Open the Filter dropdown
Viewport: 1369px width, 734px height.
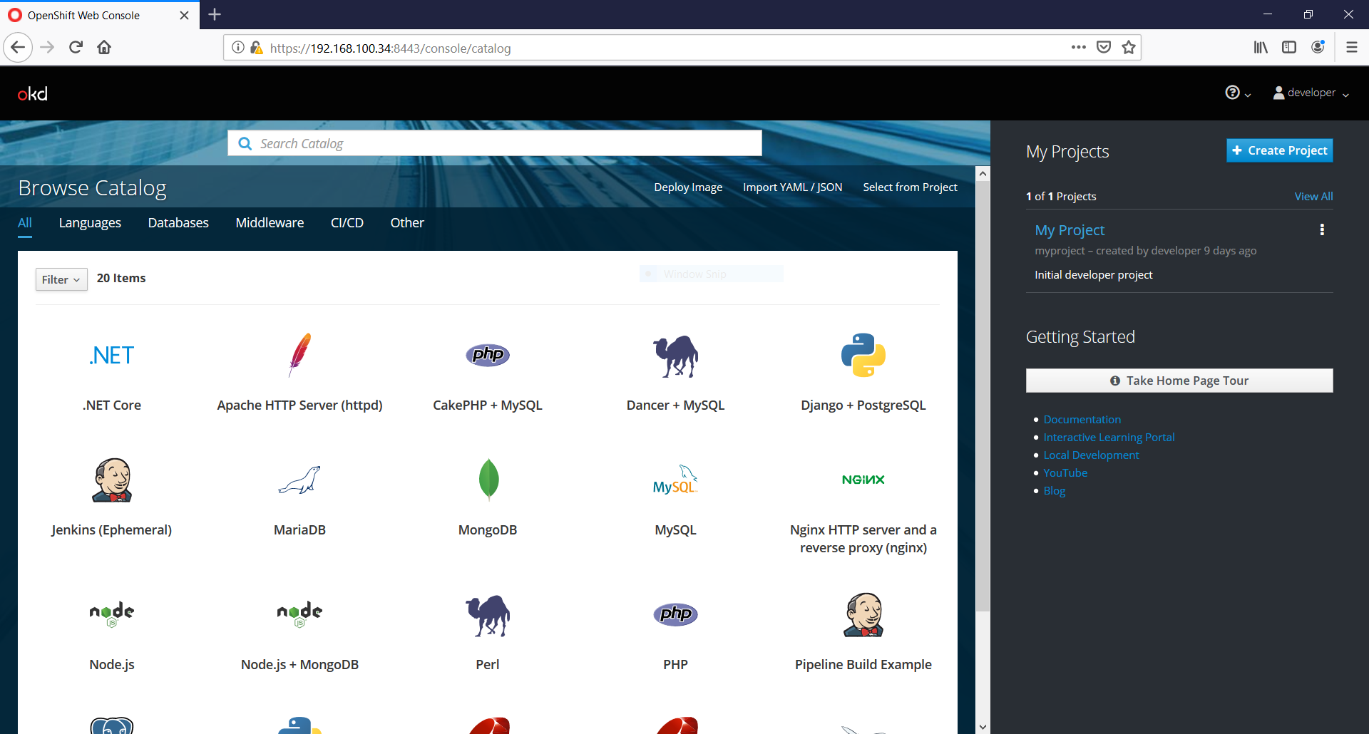pos(61,279)
